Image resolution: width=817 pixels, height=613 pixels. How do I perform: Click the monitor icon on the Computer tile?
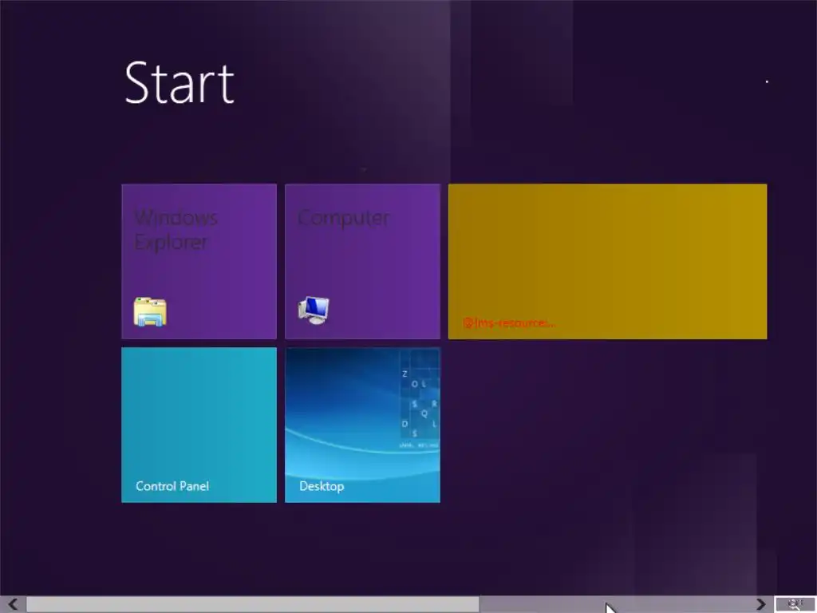click(x=314, y=310)
